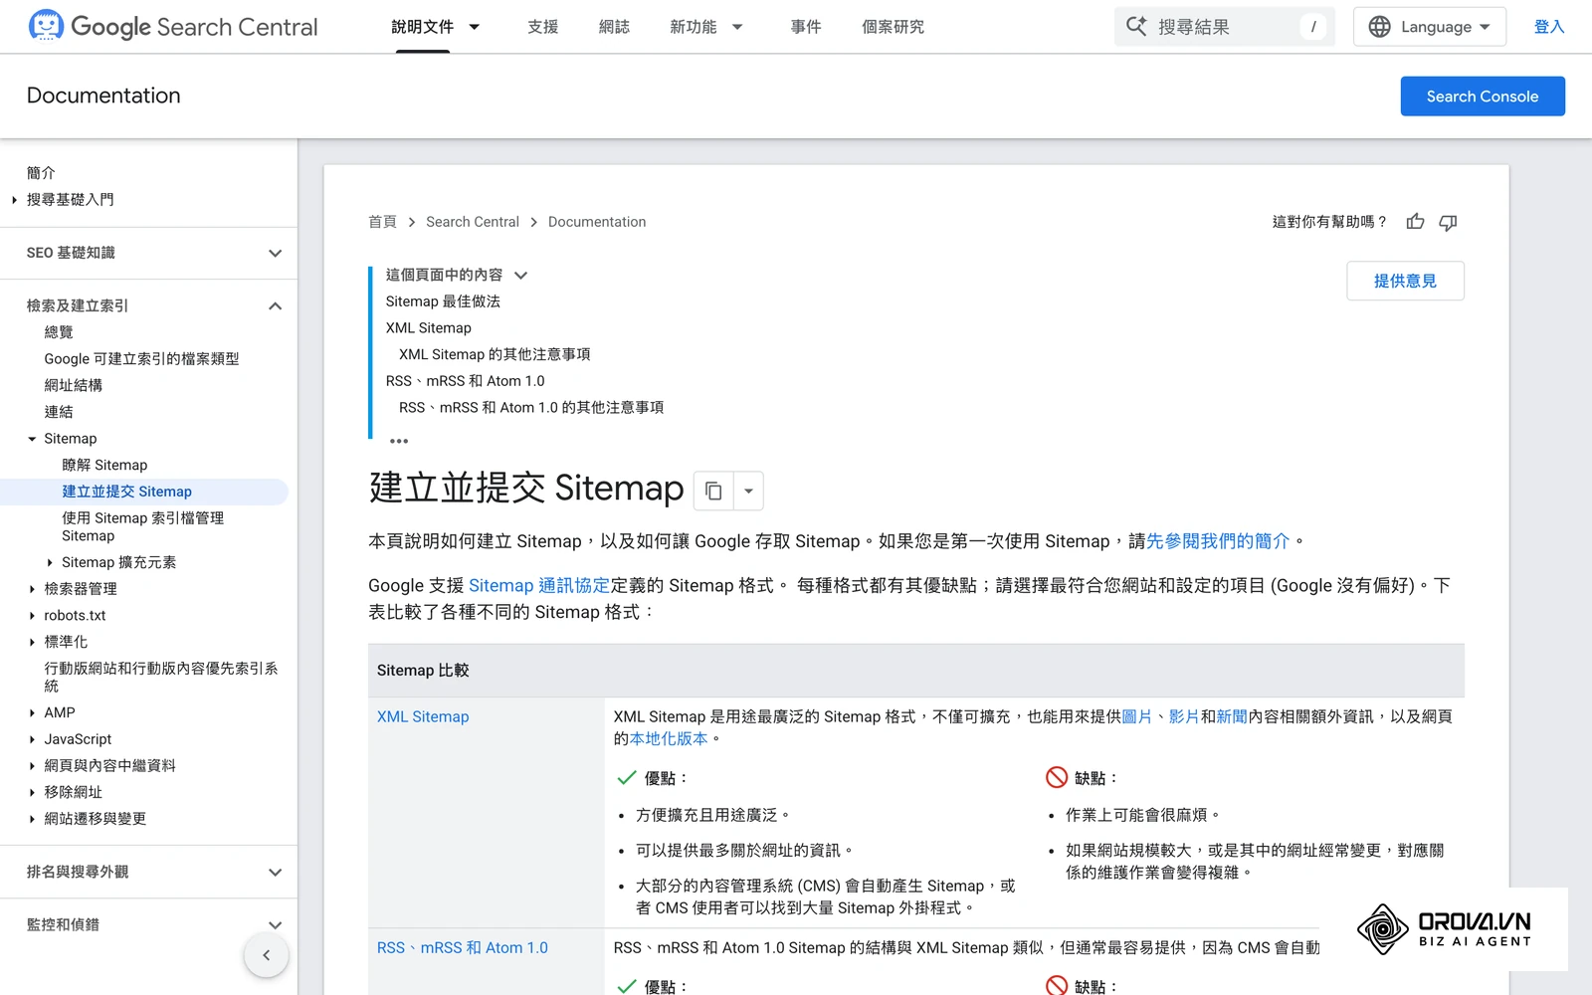Collapse 這個頁面中的內容 chevron

[520, 275]
